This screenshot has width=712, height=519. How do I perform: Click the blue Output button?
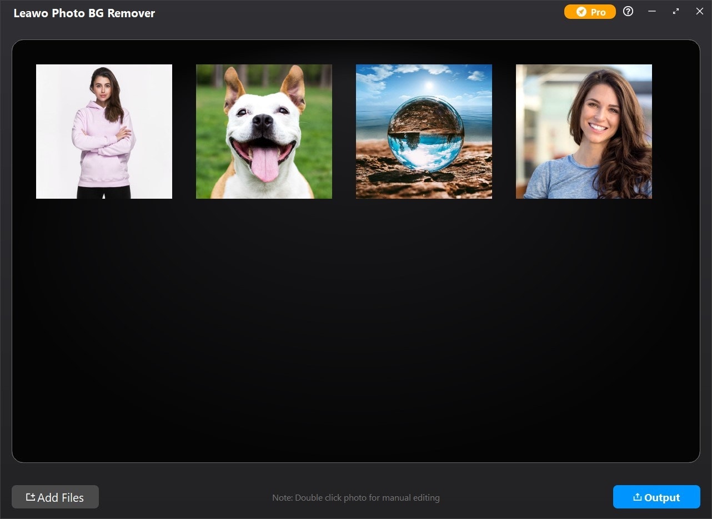pyautogui.click(x=656, y=497)
